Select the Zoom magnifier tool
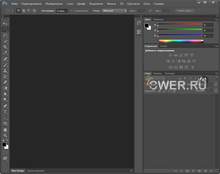Viewport: 220px width, 174px height. click(x=5, y=135)
